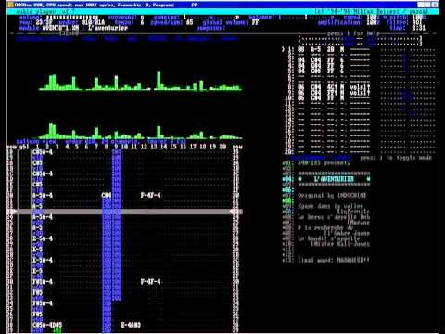Viewport: 445px width, 334px height.
Task: Minimize the DOSBox window
Action: 421,5
